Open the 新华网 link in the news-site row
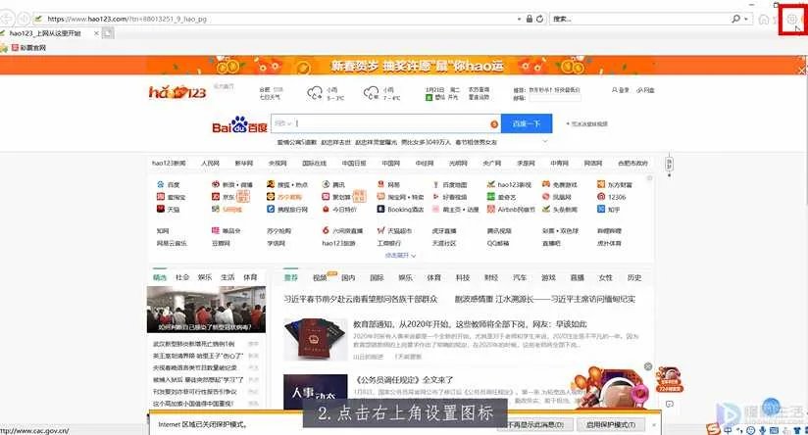 coord(244,164)
